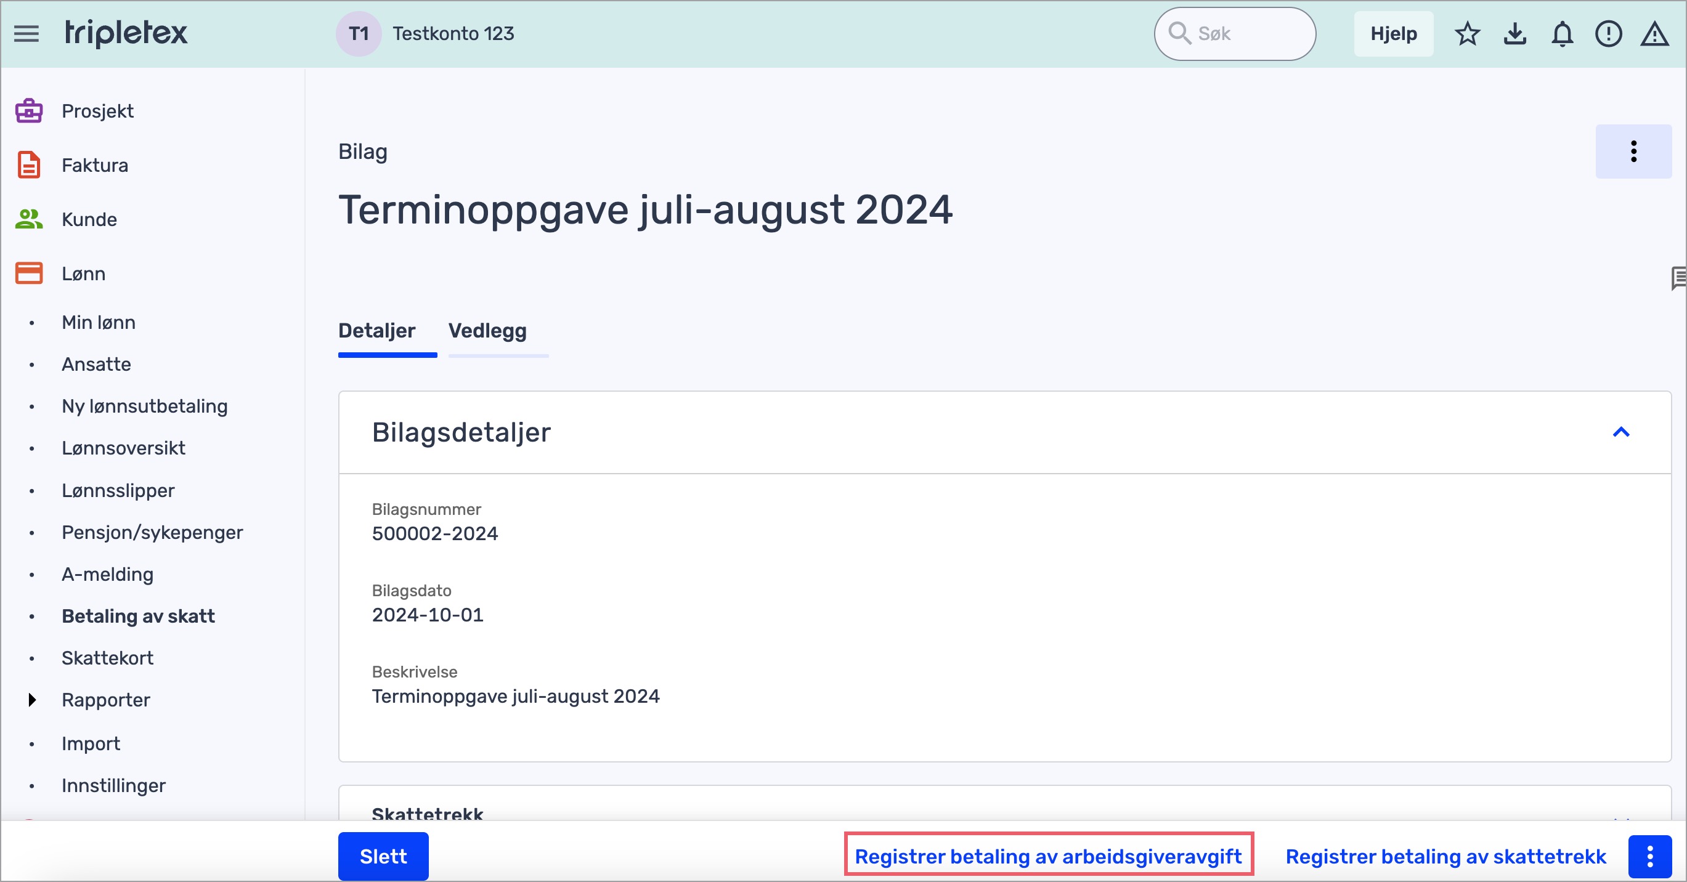This screenshot has height=882, width=1687.
Task: Open the blue three-dot more actions button
Action: (1649, 857)
